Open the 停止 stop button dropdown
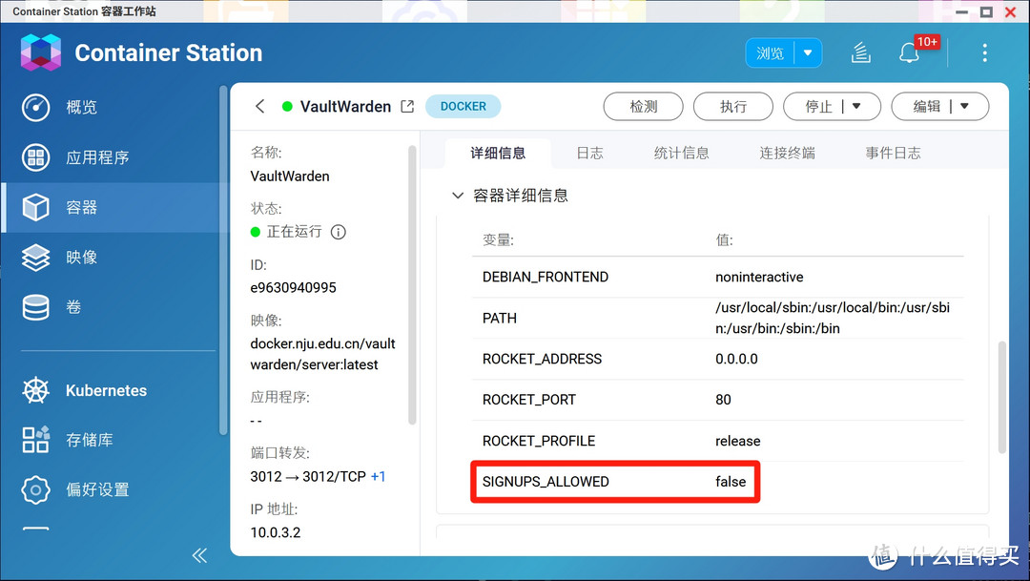 click(x=858, y=106)
